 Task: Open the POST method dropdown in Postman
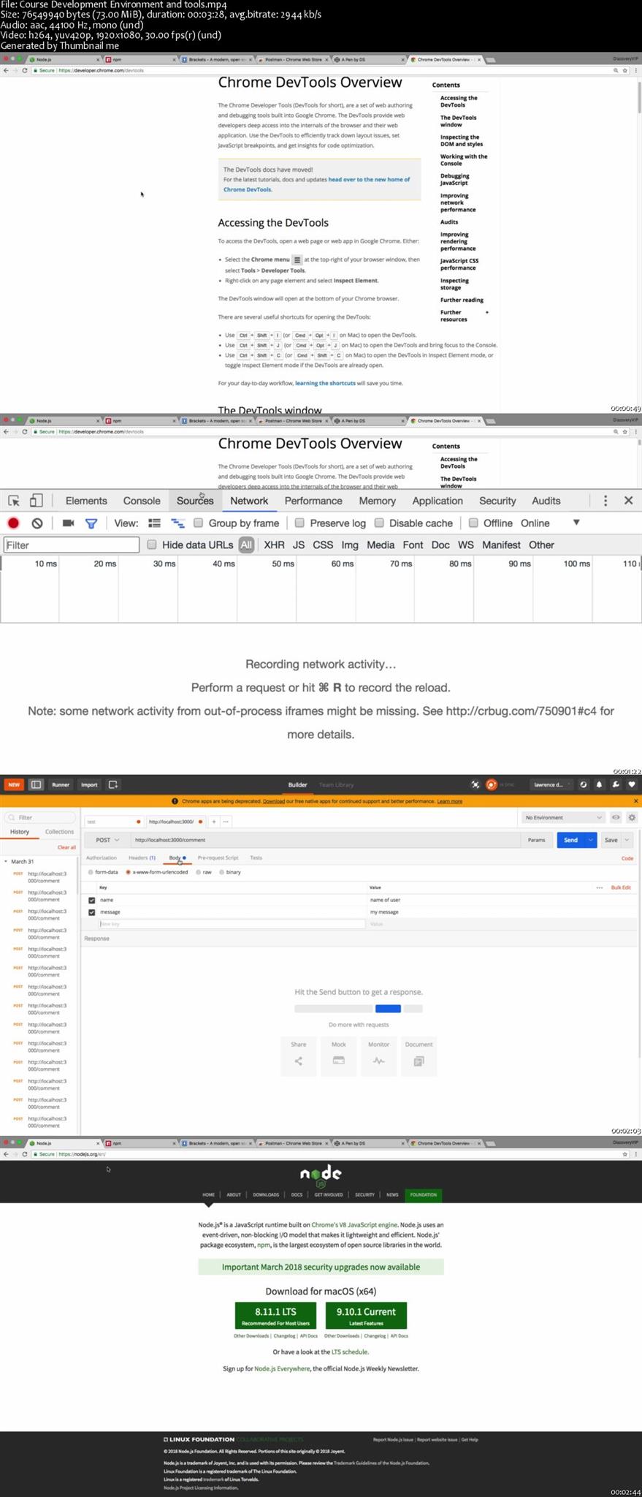[x=107, y=840]
